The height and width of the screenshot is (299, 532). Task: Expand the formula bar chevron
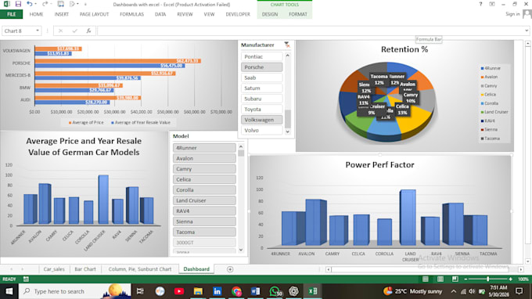[x=527, y=31]
